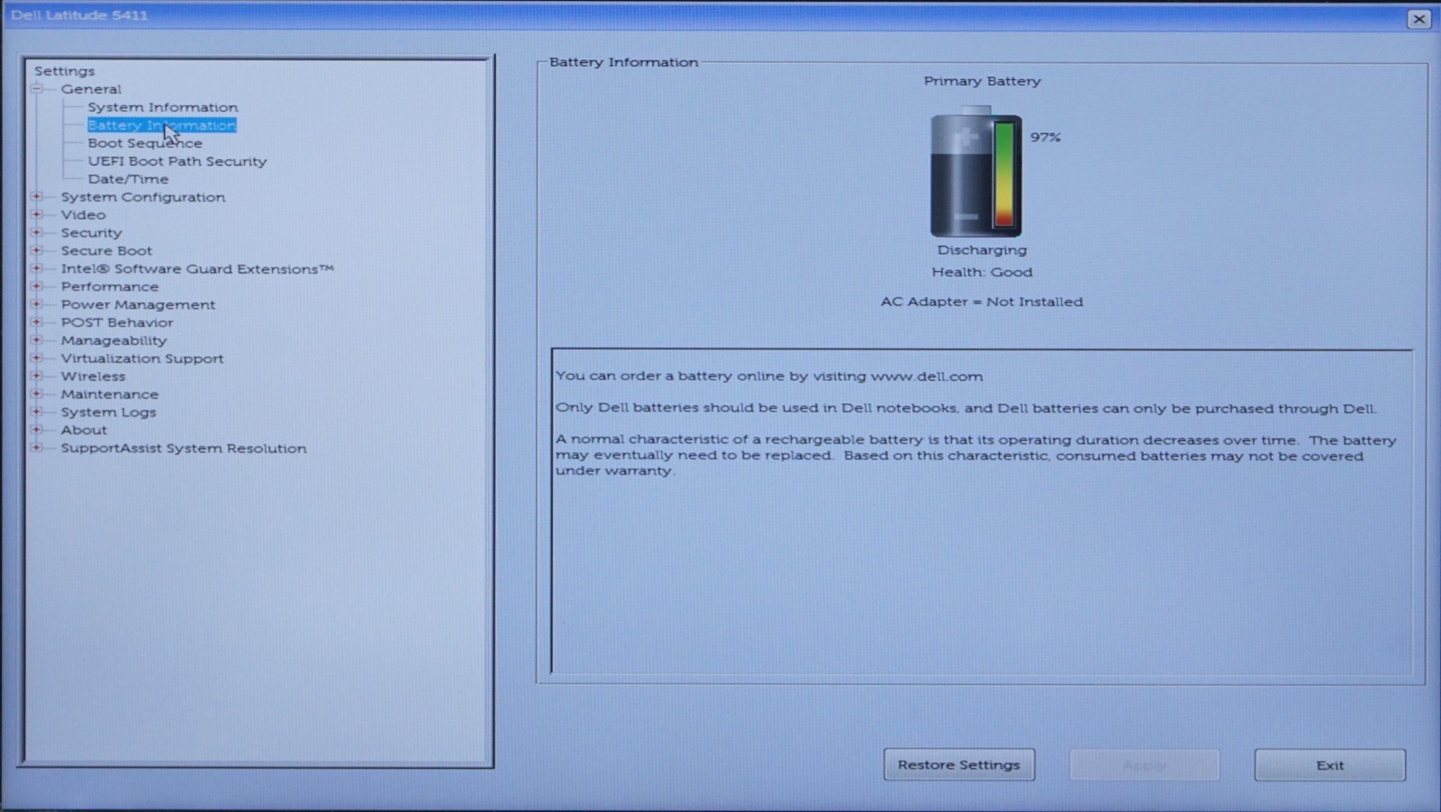
Task: Select the About category label
Action: click(x=84, y=430)
